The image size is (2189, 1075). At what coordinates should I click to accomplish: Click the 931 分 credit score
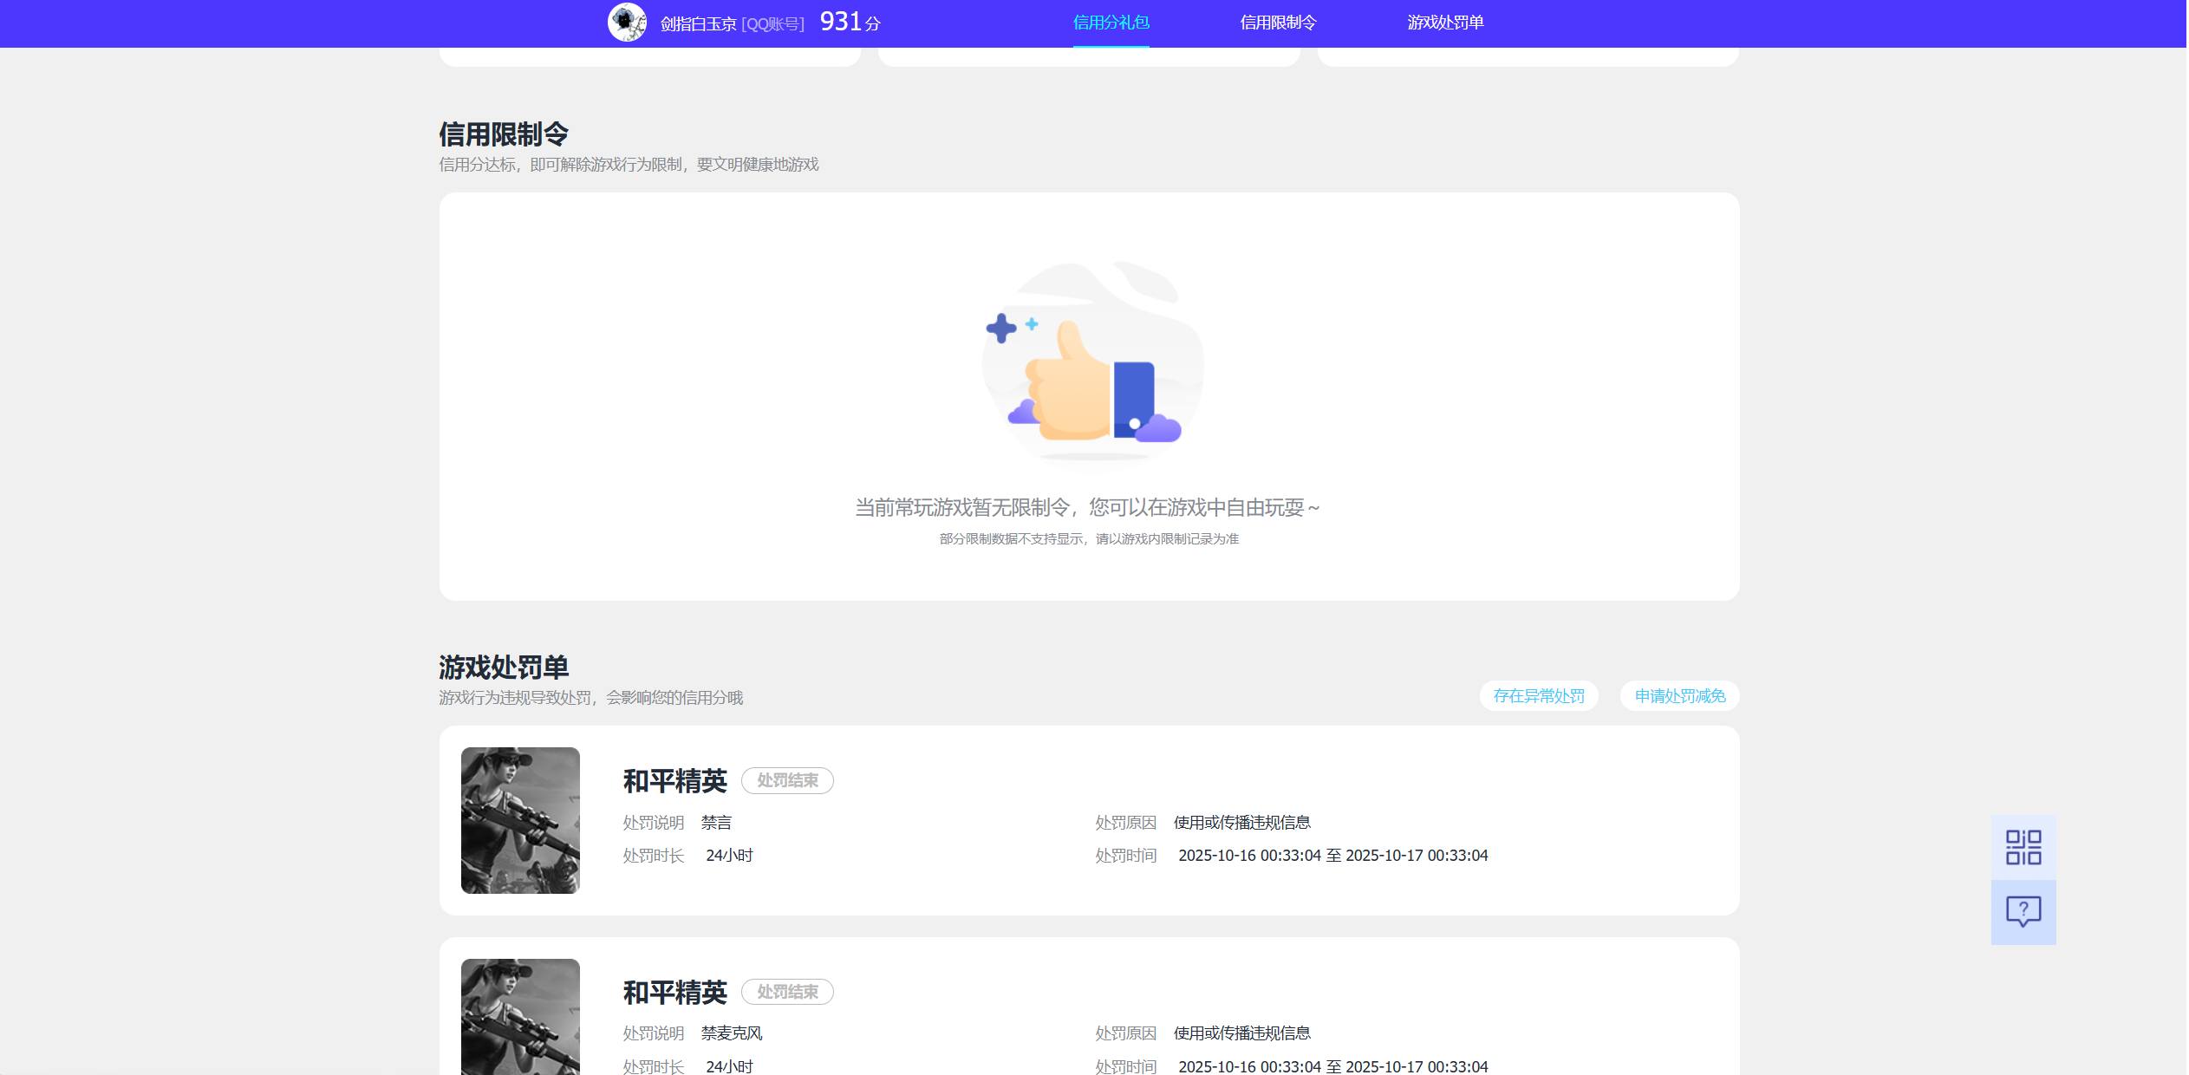(850, 22)
